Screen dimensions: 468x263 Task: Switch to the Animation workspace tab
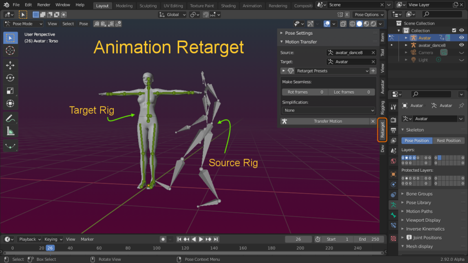pos(253,5)
